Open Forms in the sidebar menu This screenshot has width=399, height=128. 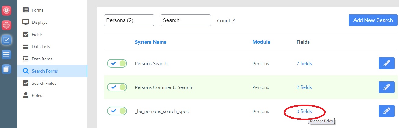click(37, 10)
